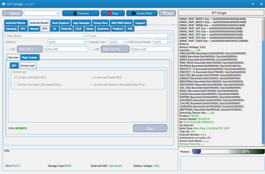Screen dimensions: 265x174
Task: Open the model Auto dropdown
Action: click(x=169, y=36)
